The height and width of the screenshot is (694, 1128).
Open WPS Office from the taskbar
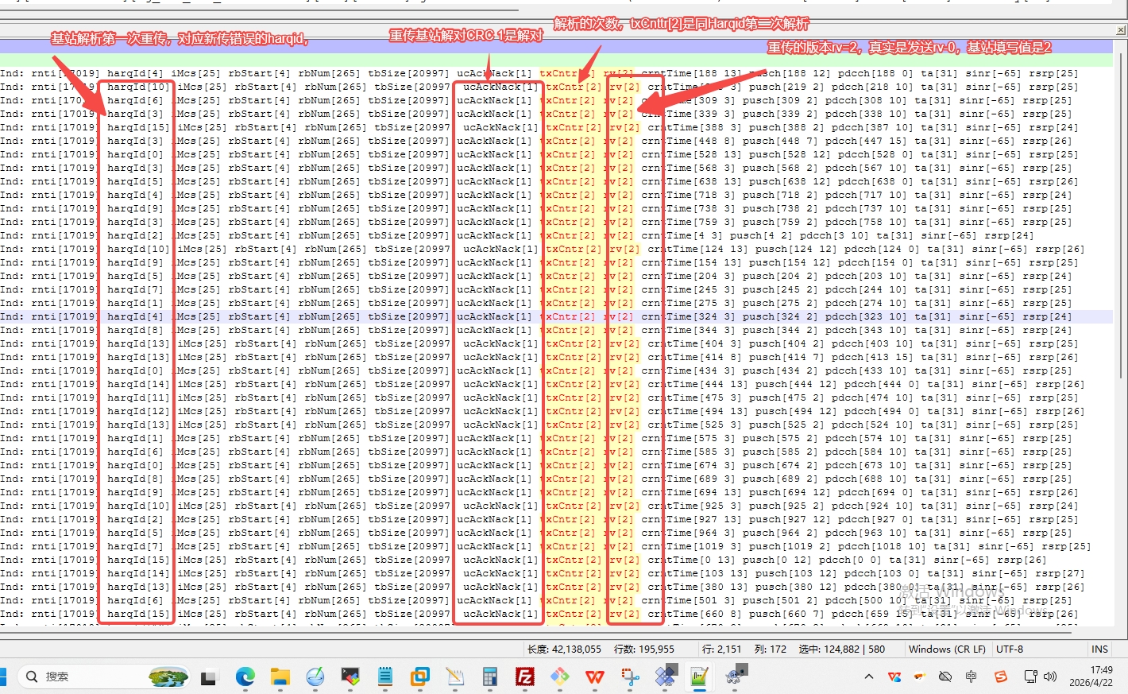594,677
